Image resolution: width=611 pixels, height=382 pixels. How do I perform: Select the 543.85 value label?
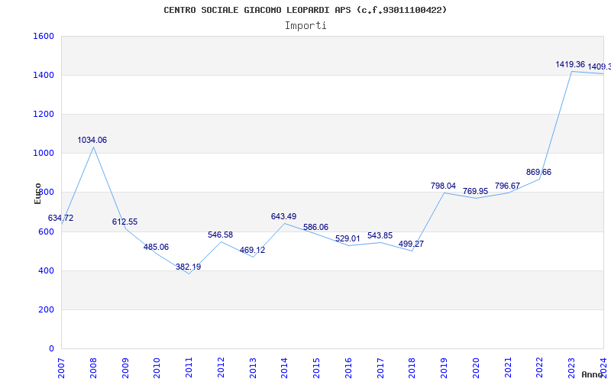[380, 235]
